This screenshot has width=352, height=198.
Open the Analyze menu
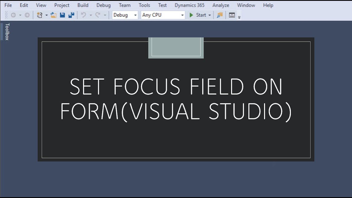(x=221, y=5)
